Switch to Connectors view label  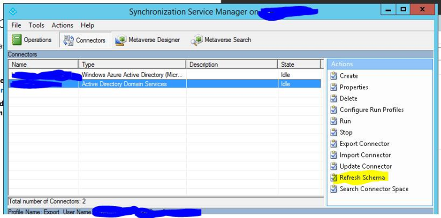(91, 40)
